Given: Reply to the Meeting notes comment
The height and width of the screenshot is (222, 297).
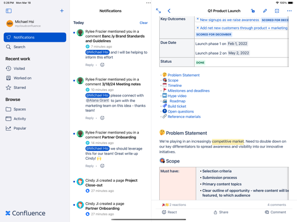Looking at the screenshot, I should pyautogui.click(x=89, y=118).
